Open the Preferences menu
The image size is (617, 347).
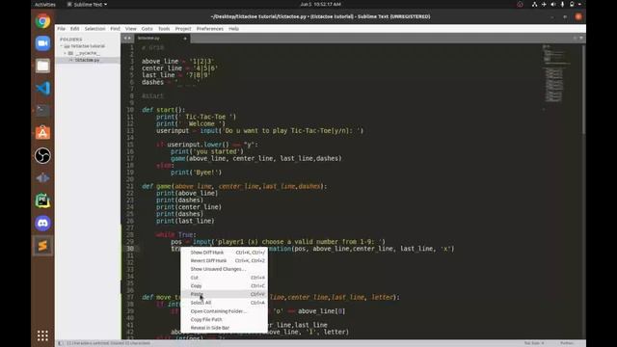point(210,29)
